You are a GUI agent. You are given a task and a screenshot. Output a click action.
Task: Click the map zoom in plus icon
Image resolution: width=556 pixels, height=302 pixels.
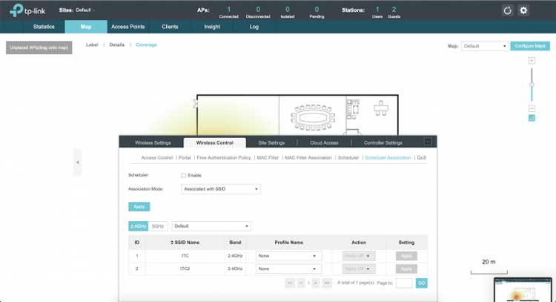point(532,60)
